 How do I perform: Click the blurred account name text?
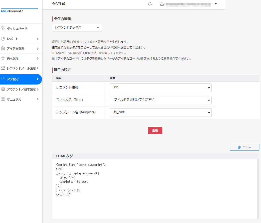(x=188, y=4)
